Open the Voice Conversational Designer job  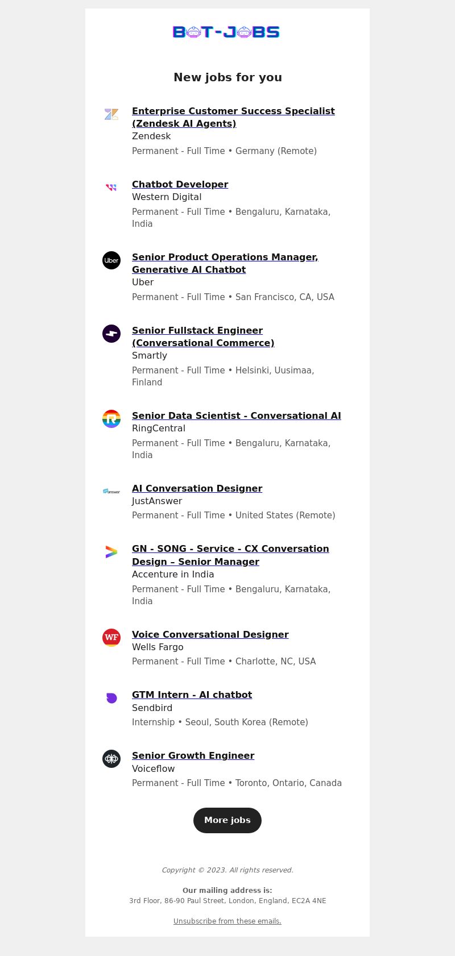210,634
